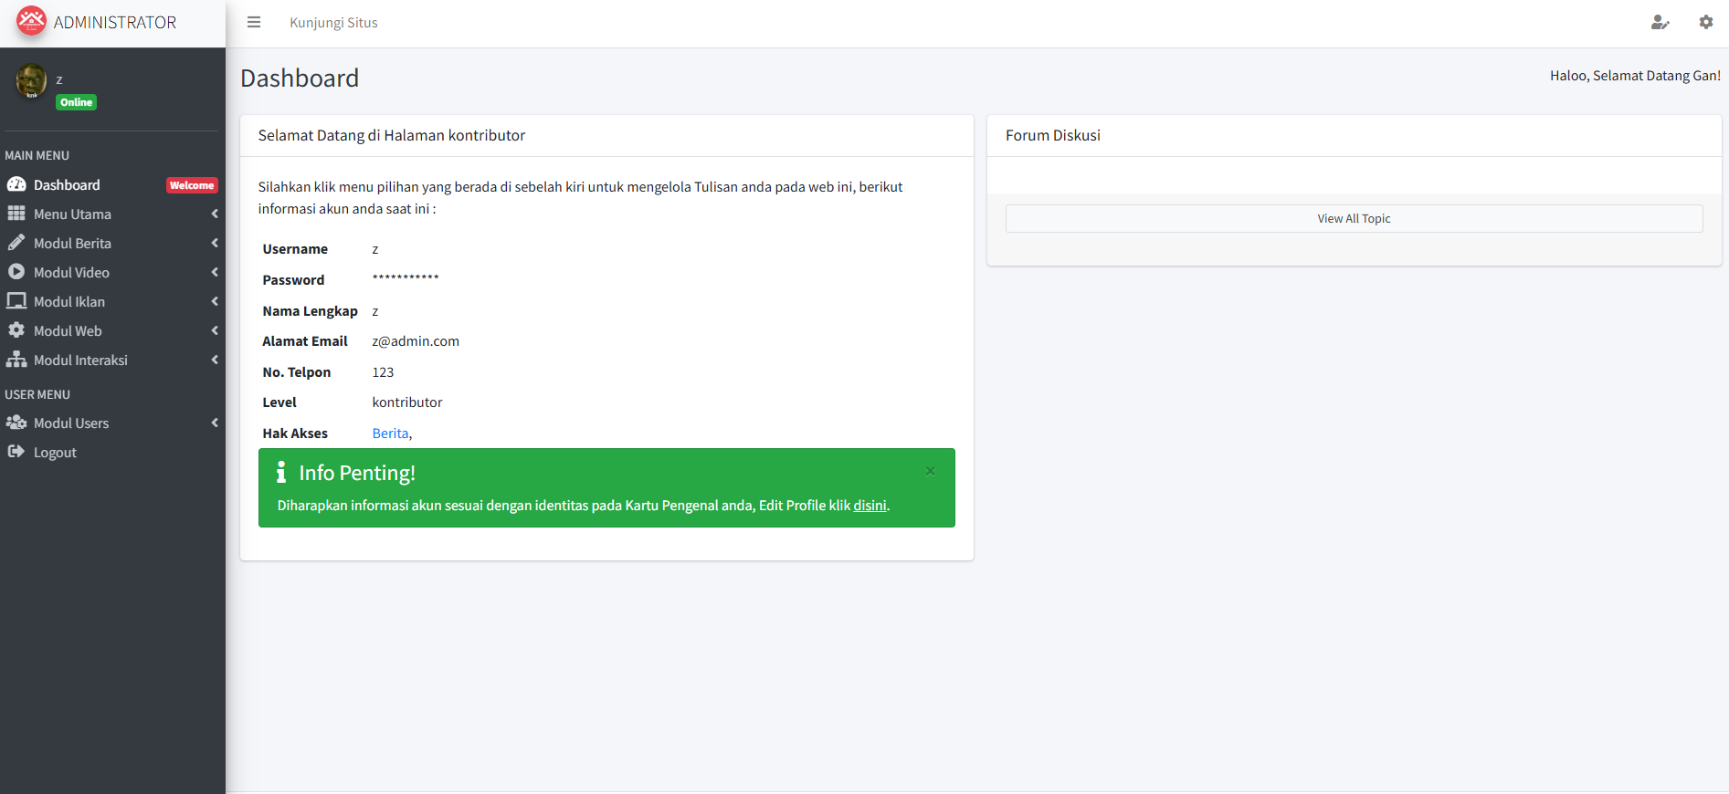Click the Administrator logo icon

31,21
